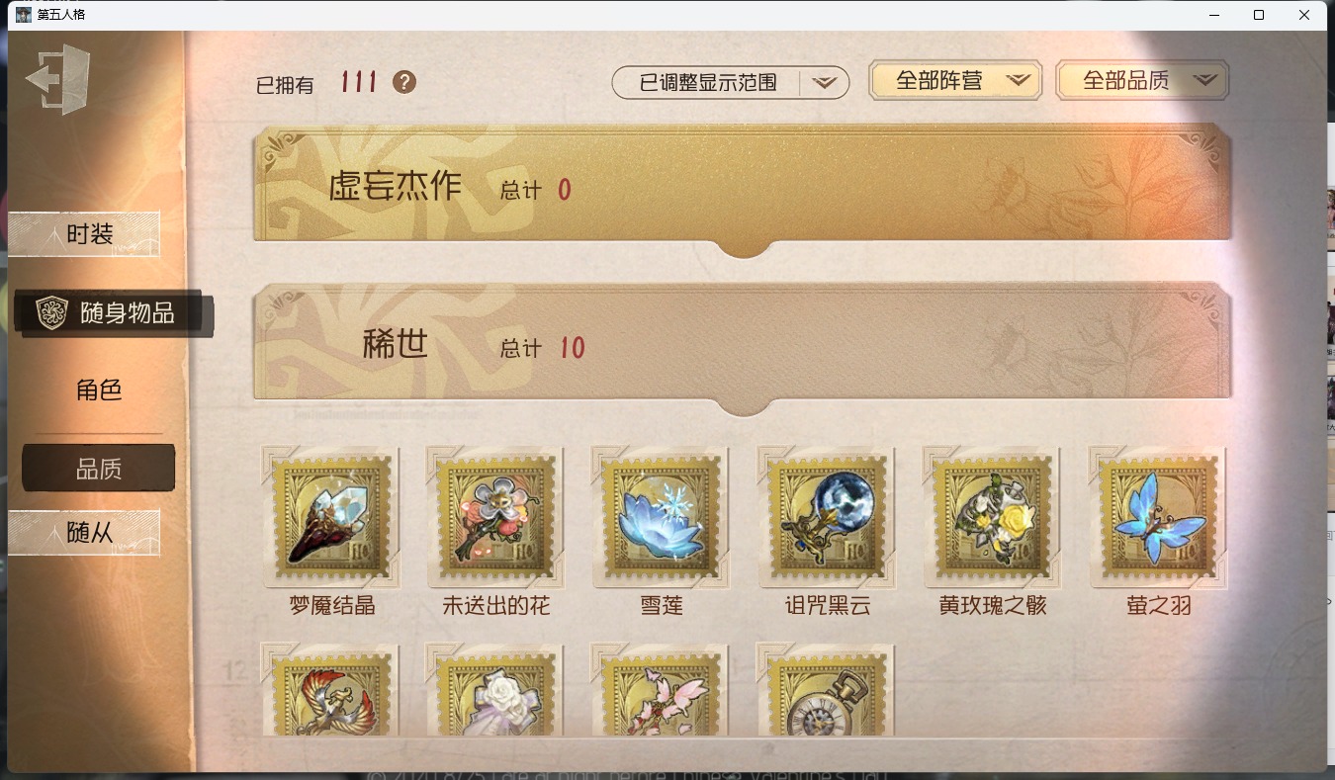The height and width of the screenshot is (780, 1335).
Task: Select the 未送出的花 accessory stamp
Action: point(496,517)
